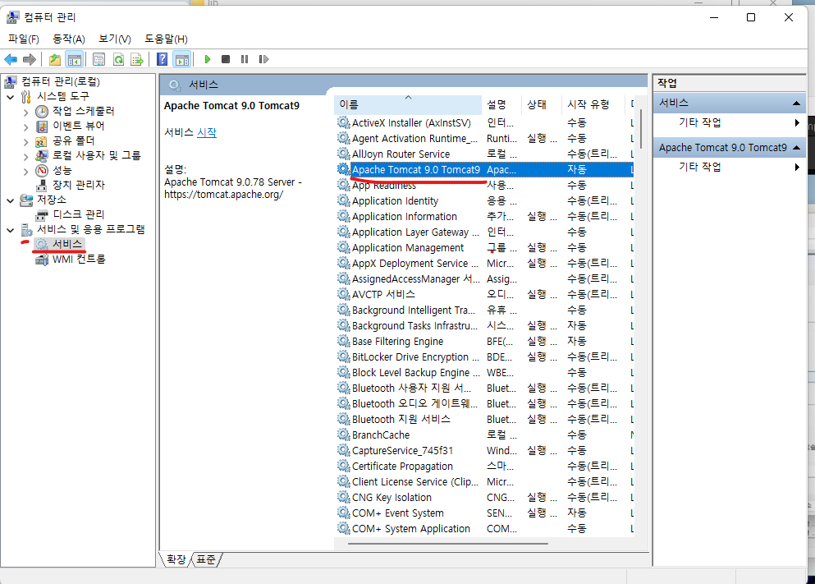Sort by the 시작 유형 column header
815x584 pixels.
coord(593,104)
